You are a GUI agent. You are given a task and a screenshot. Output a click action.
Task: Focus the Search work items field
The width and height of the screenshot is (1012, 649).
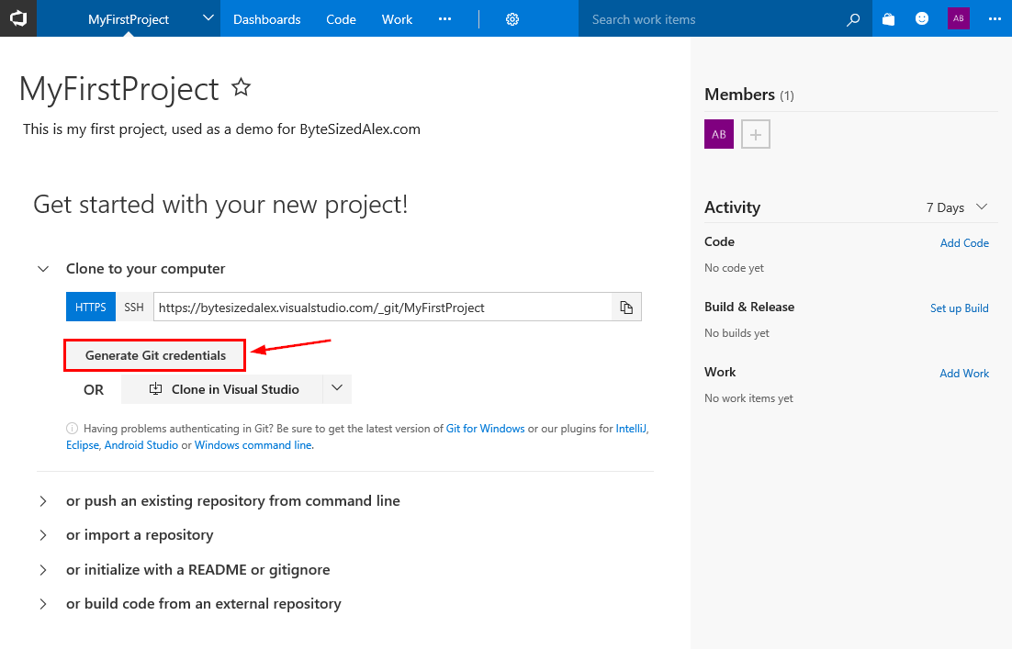(x=711, y=19)
